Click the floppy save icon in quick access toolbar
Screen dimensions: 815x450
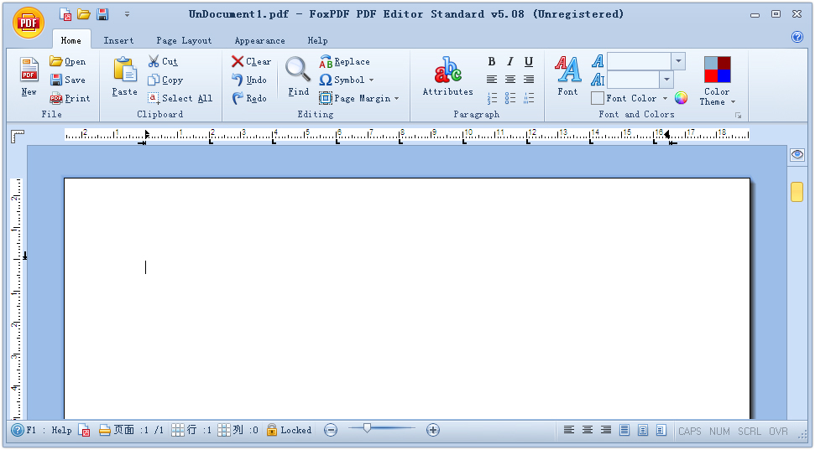(102, 14)
